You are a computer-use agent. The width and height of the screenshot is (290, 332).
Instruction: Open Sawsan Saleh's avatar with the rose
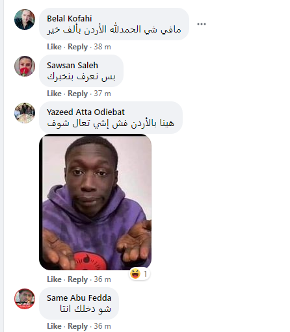click(25, 66)
